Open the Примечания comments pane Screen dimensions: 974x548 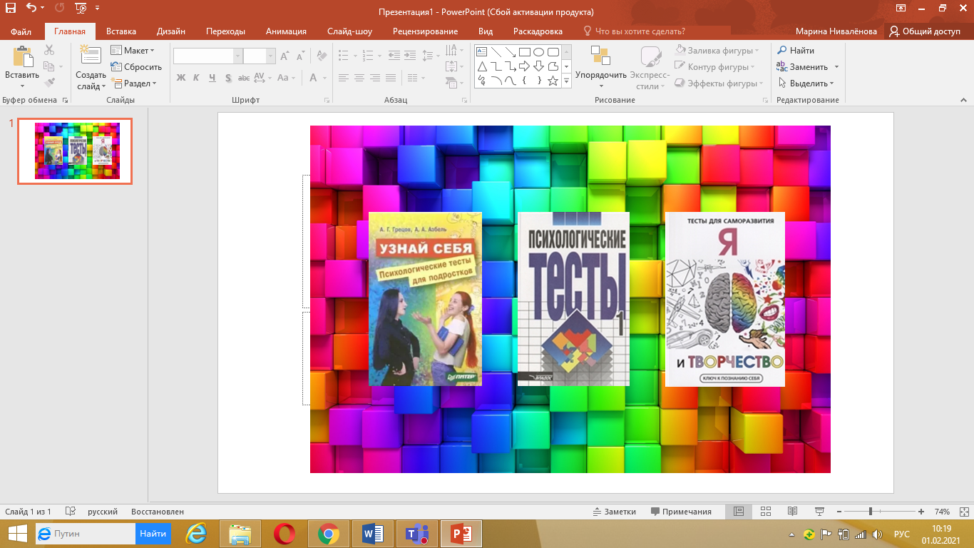click(x=681, y=512)
